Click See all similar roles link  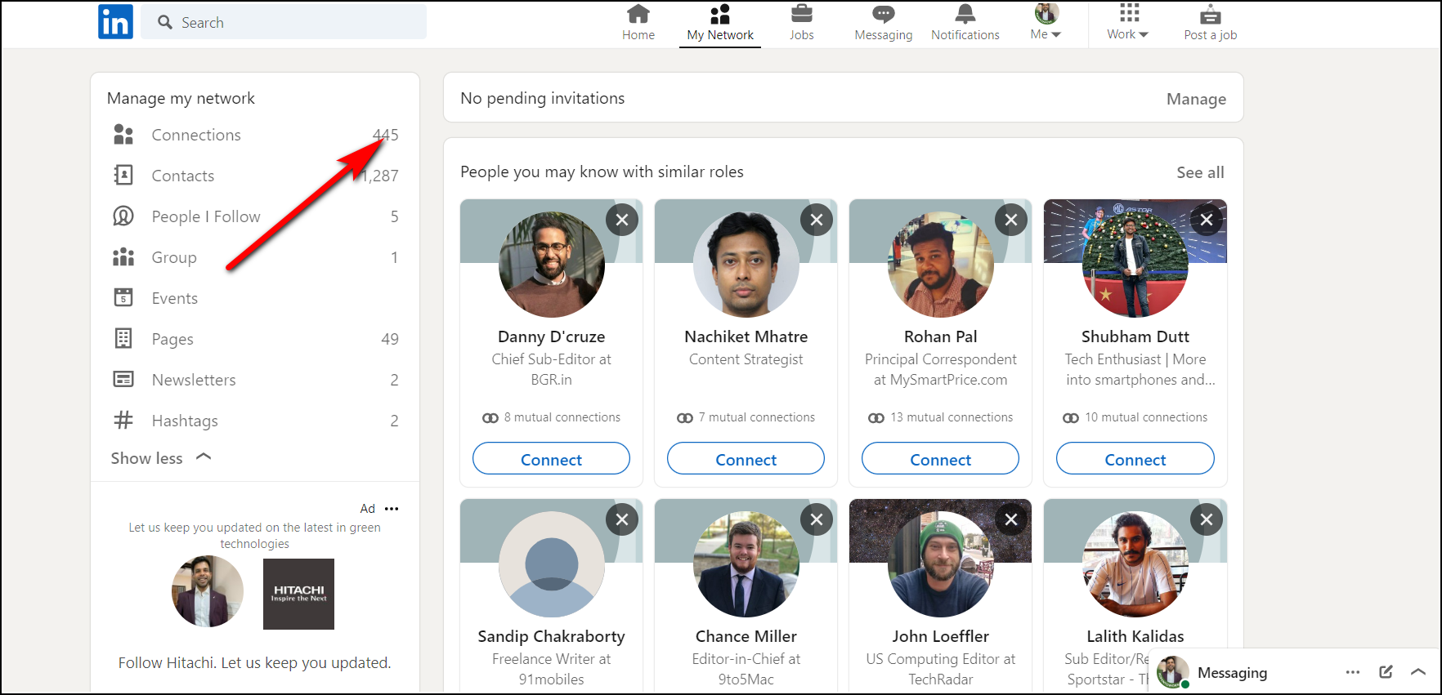coord(1200,172)
